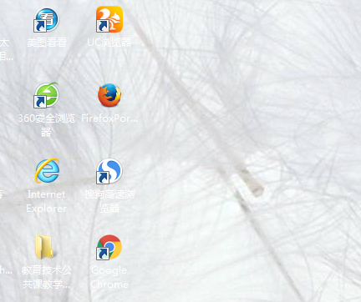
Task: Click the UC浏览器 text label
Action: click(x=109, y=43)
